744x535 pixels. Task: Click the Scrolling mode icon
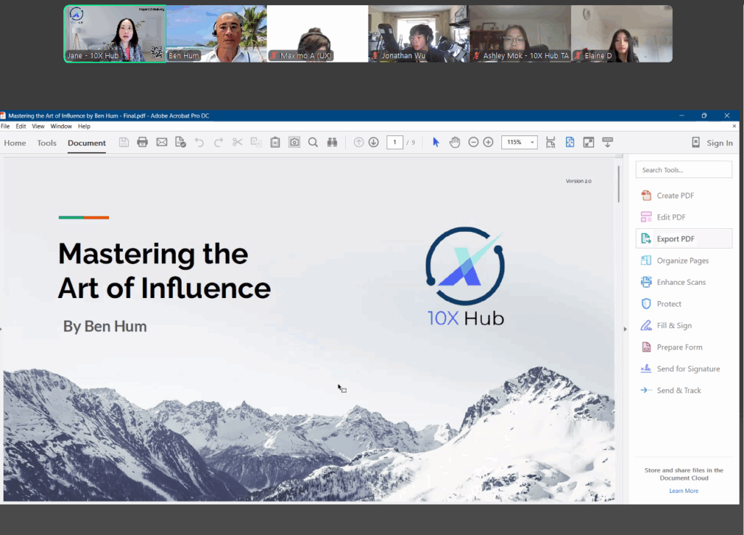click(x=551, y=142)
